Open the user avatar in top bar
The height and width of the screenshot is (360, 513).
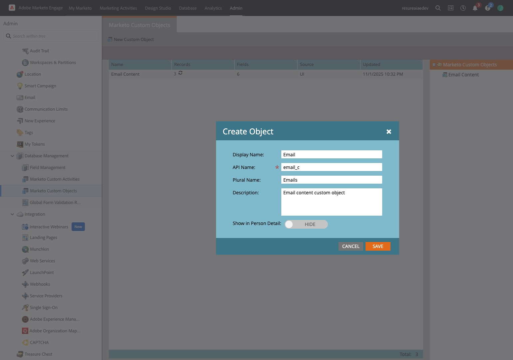(500, 8)
